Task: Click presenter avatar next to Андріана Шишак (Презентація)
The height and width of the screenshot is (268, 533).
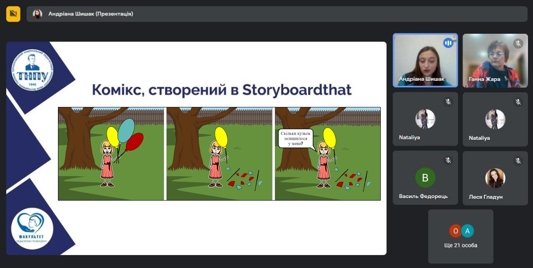Action: click(x=38, y=14)
